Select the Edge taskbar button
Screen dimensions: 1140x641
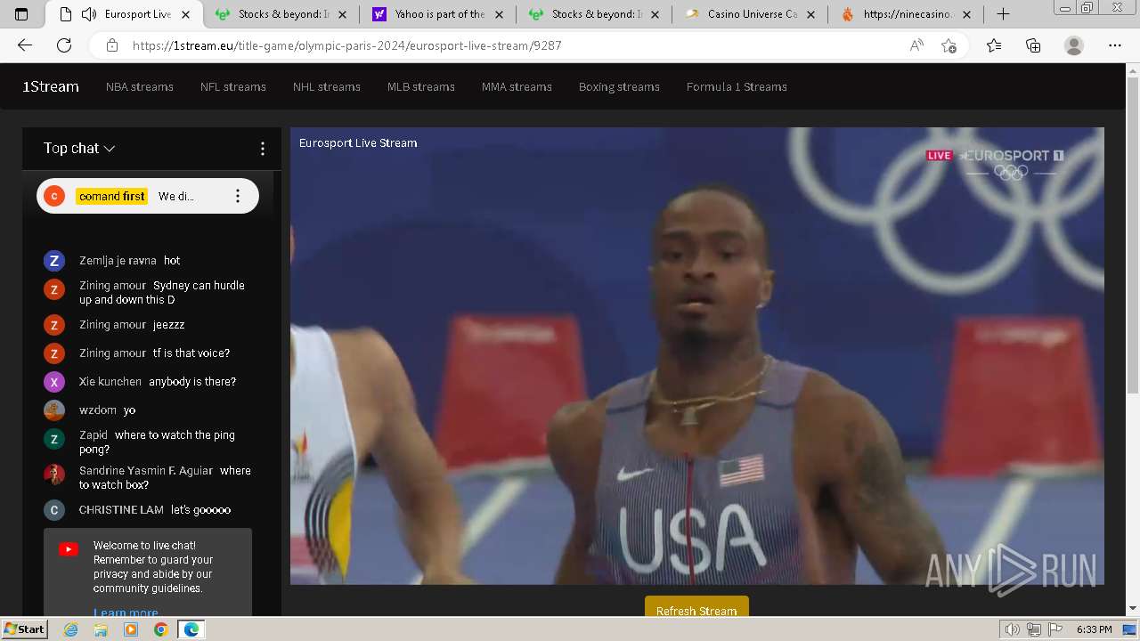point(191,629)
